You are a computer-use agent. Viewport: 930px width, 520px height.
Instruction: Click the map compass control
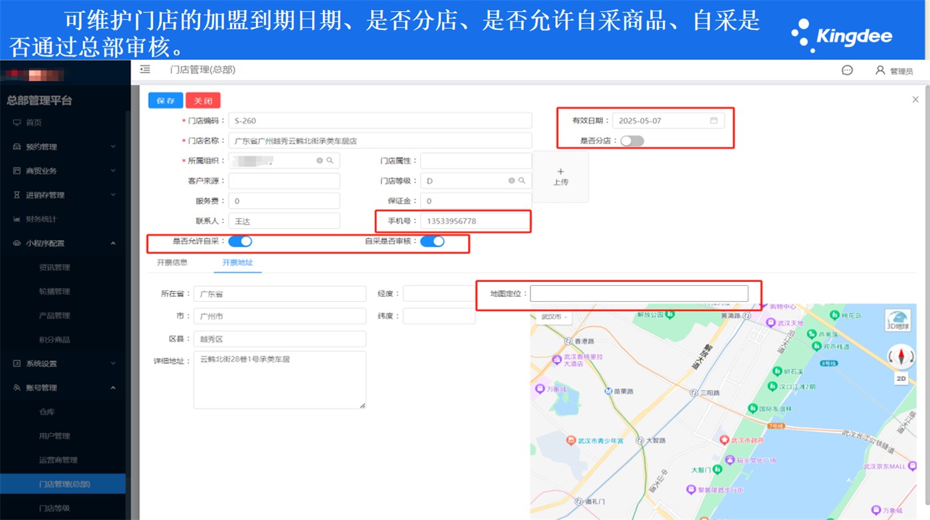(901, 356)
